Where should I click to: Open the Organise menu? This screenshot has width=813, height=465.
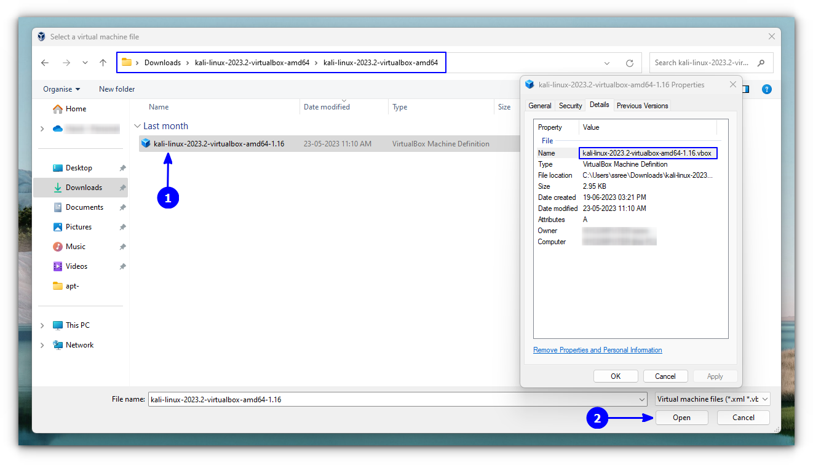(x=61, y=89)
